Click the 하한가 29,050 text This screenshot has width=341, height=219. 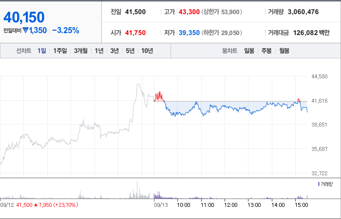point(221,33)
